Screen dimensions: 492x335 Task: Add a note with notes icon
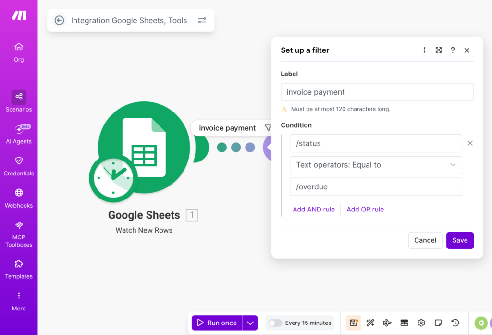438,323
